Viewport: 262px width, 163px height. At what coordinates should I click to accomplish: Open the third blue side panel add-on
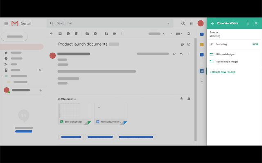click(x=202, y=55)
